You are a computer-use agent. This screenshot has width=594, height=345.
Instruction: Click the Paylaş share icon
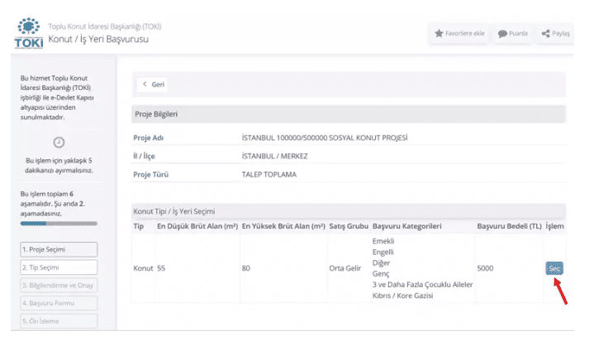(545, 34)
